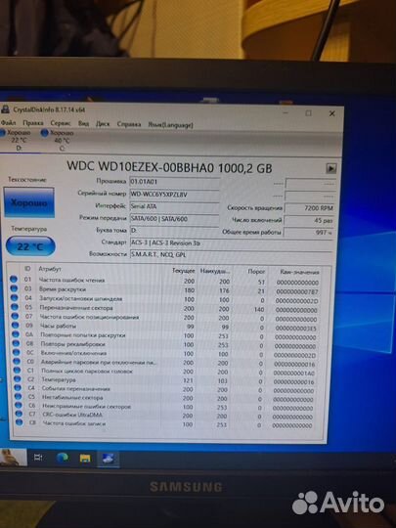Click status dot for attribute 03
The height and width of the screenshot is (528, 396).
14,288
